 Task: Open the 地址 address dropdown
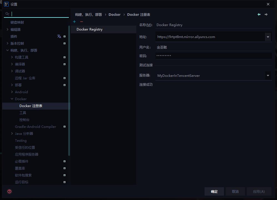[268, 37]
